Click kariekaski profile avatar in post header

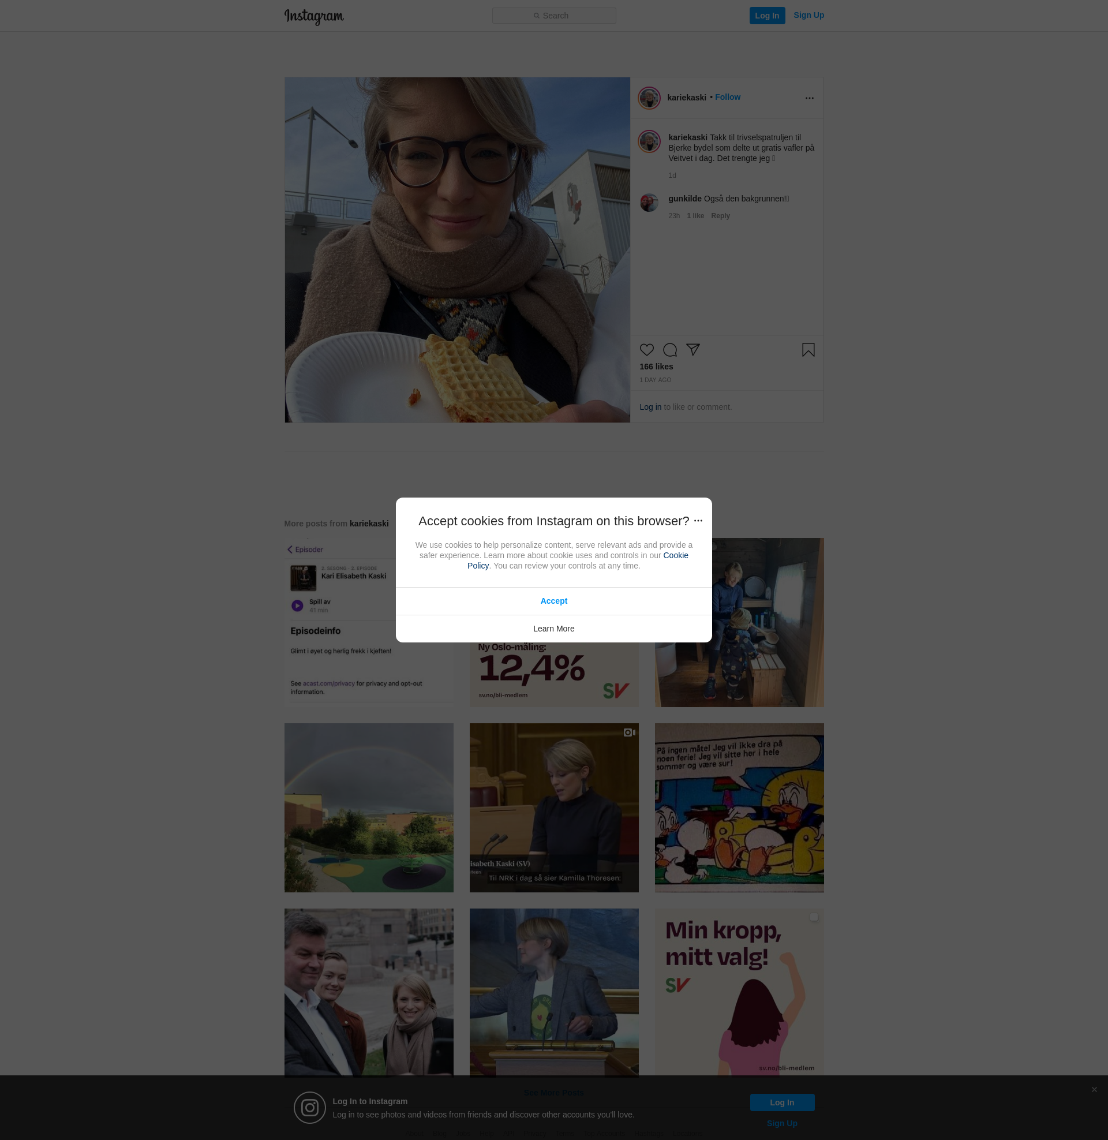coord(649,98)
